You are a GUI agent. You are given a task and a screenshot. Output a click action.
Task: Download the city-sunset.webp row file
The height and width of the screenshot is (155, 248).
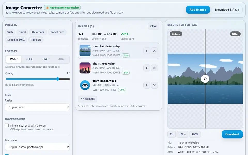click(x=147, y=68)
